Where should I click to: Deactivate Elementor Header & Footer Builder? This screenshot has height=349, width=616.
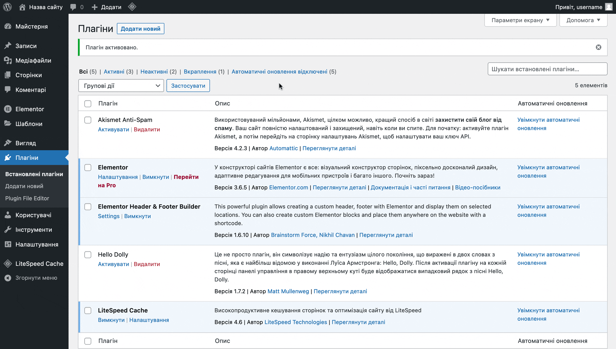[137, 216]
